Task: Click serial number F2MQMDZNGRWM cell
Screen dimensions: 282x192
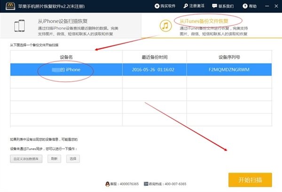Action: [x=229, y=70]
